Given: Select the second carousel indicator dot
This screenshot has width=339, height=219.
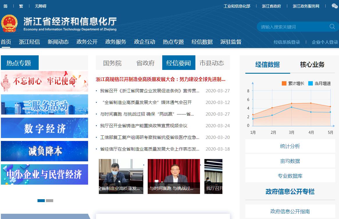Looking at the screenshot, I should click(x=49, y=200).
